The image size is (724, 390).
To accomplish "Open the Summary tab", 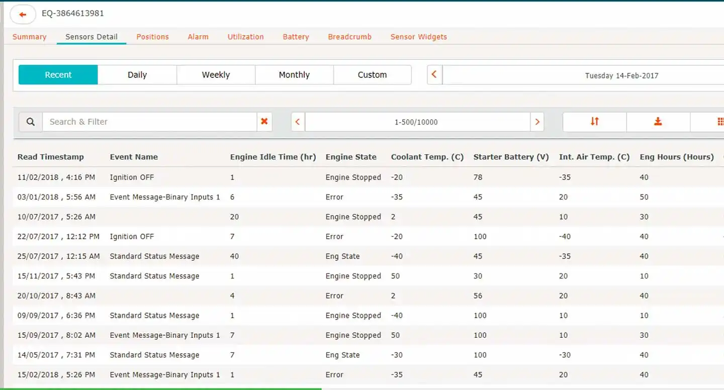I will pos(29,37).
